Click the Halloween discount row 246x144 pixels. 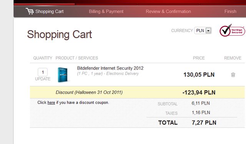tap(137, 92)
